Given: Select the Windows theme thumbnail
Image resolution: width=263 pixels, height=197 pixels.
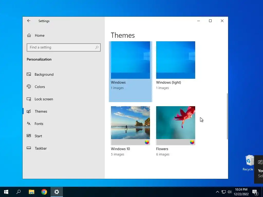Looking at the screenshot, I should (x=130, y=60).
